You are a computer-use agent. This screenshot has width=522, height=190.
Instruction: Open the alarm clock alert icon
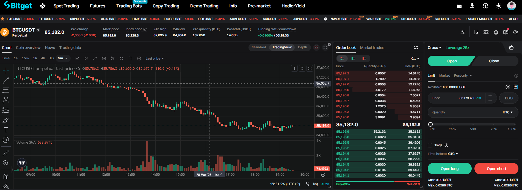(113, 58)
